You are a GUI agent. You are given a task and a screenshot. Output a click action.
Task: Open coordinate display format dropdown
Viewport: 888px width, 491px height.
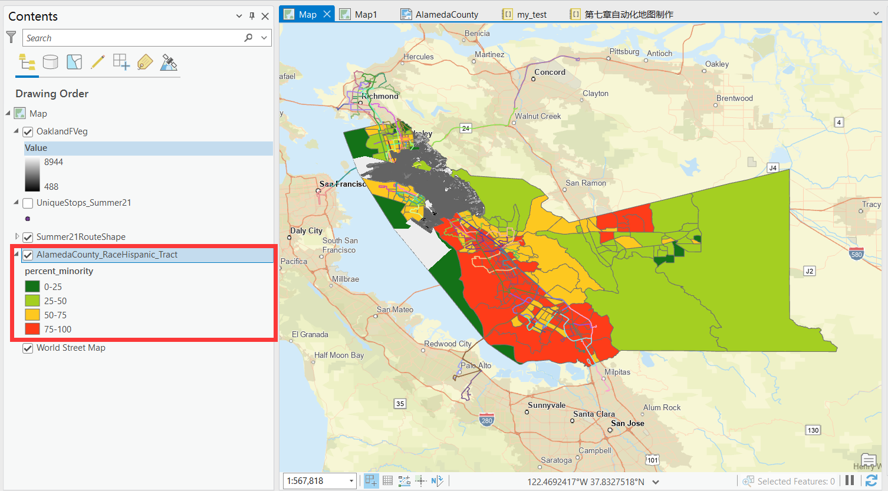pyautogui.click(x=656, y=482)
